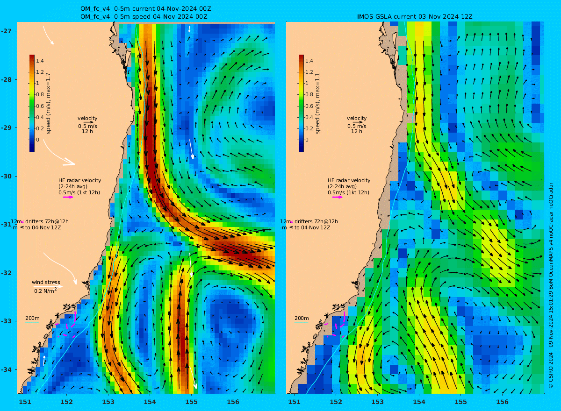Click the right map speed color bar
The width and height of the screenshot is (561, 411).
coord(301,103)
